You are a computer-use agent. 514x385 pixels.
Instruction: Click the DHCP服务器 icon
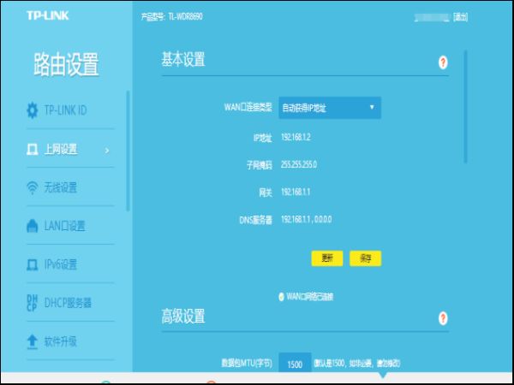click(33, 303)
